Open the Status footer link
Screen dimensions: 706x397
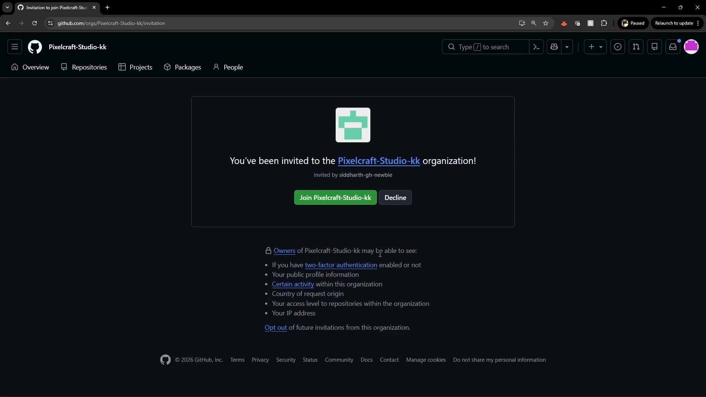point(310,360)
